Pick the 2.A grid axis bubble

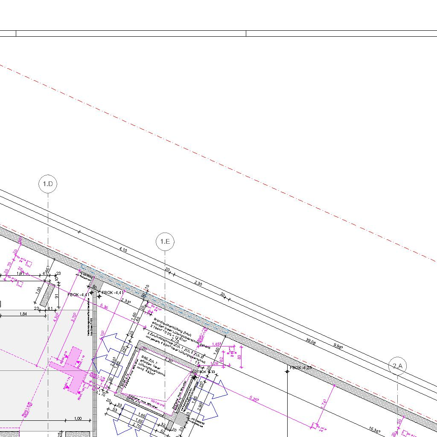pyautogui.click(x=398, y=366)
